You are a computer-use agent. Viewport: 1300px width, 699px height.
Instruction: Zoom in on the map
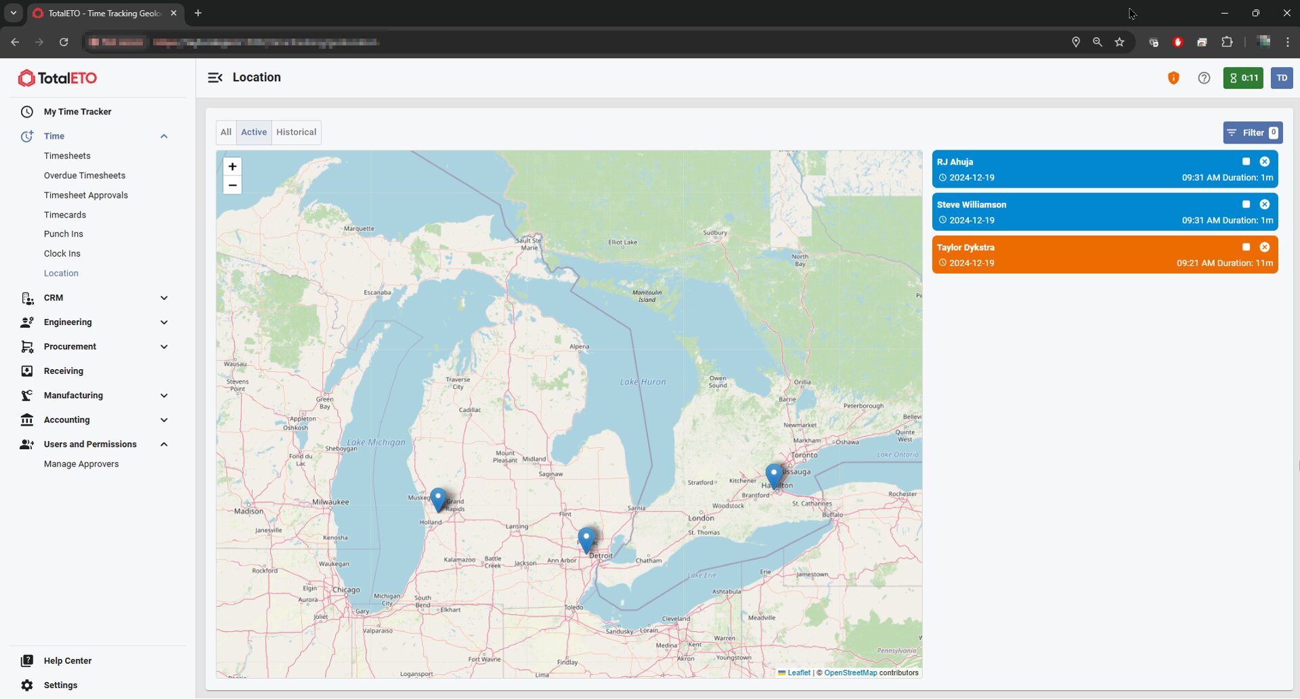tap(232, 167)
